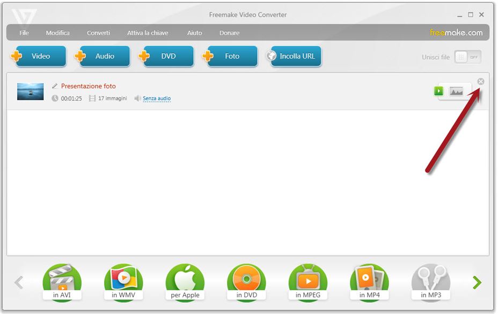Click the Freemake logo in title bar
Screen dimensions: 498x314
pos(24,17)
